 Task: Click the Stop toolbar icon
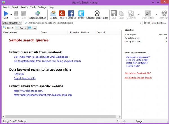pos(24,13)
